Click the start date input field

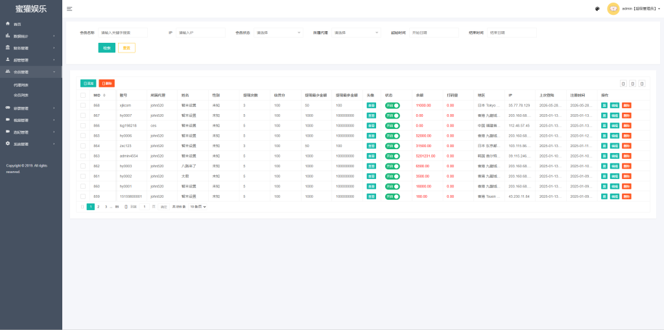(434, 32)
